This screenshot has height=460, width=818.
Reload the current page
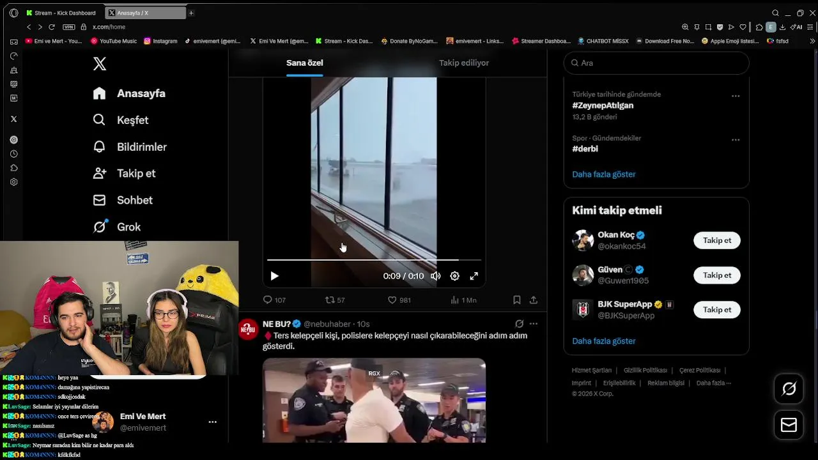click(52, 27)
